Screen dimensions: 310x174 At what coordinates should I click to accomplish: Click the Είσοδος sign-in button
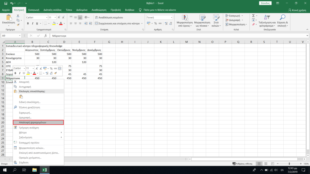tap(265, 3)
